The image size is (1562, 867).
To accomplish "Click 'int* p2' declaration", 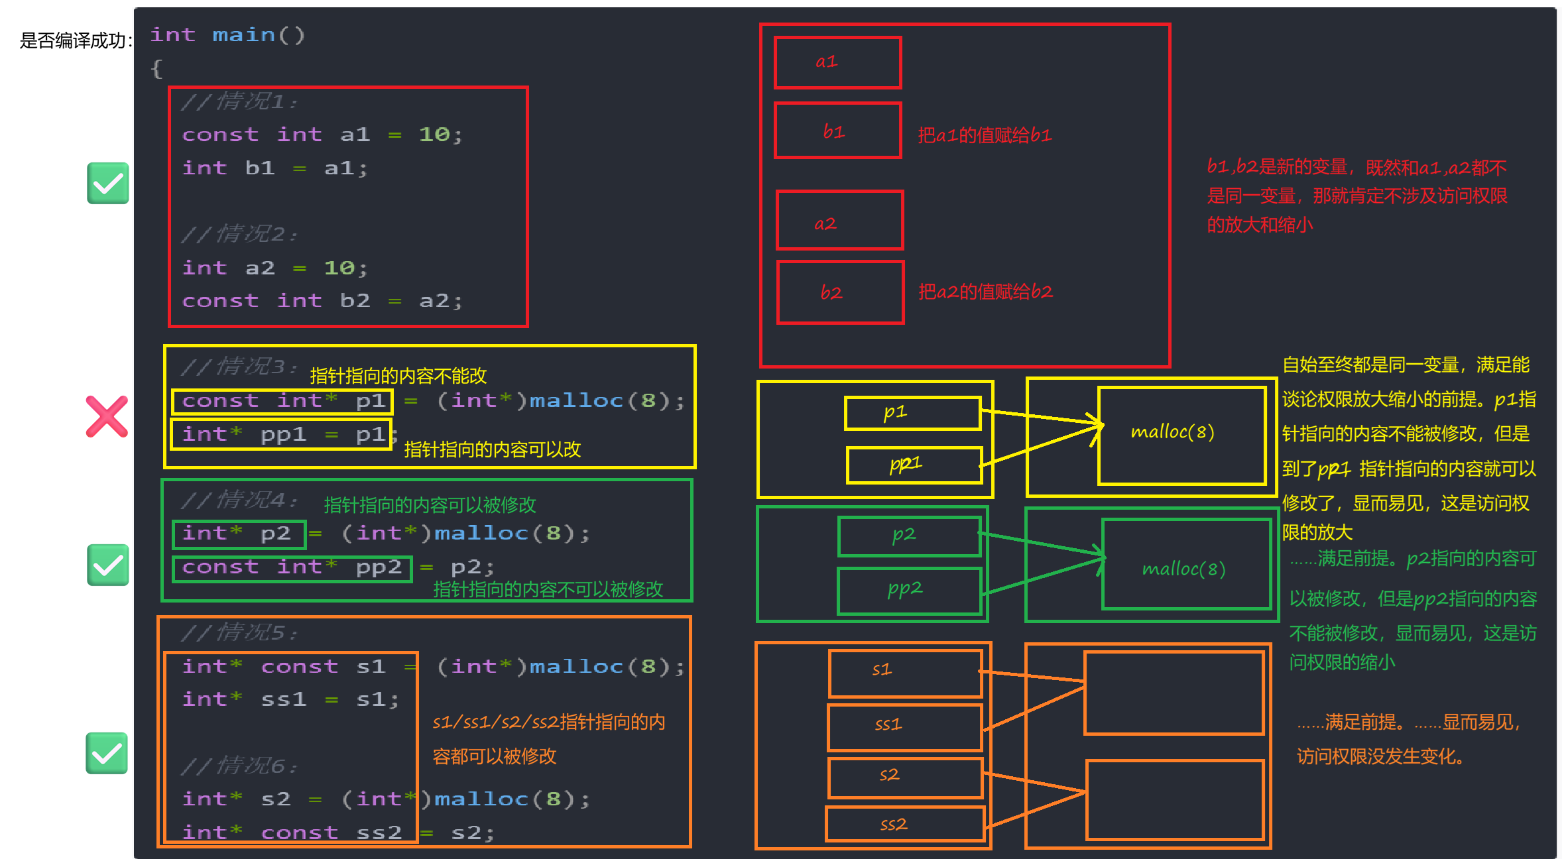I will click(x=239, y=534).
